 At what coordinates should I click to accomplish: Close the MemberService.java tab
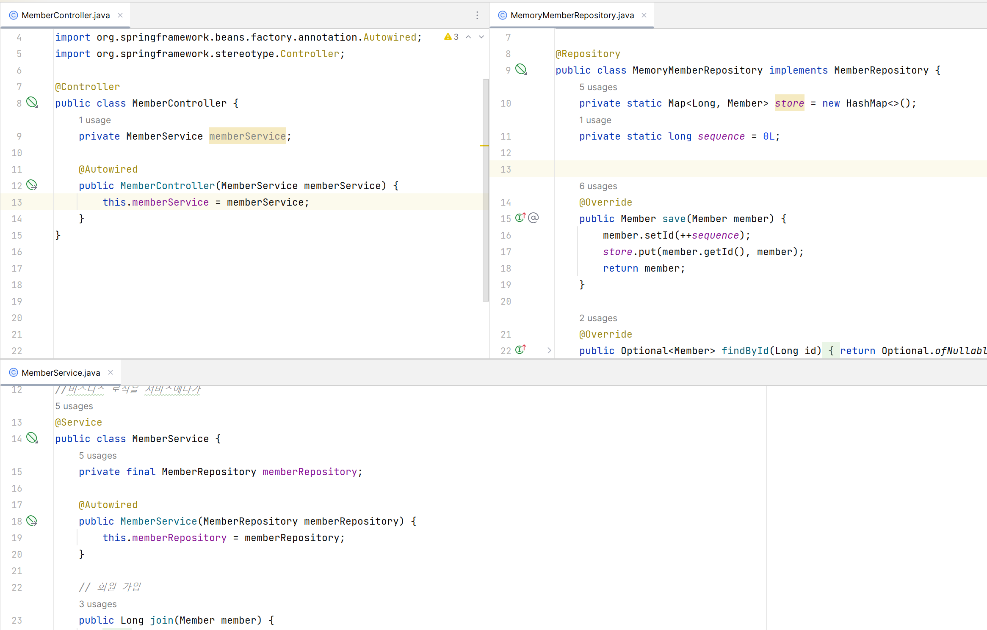pyautogui.click(x=111, y=372)
